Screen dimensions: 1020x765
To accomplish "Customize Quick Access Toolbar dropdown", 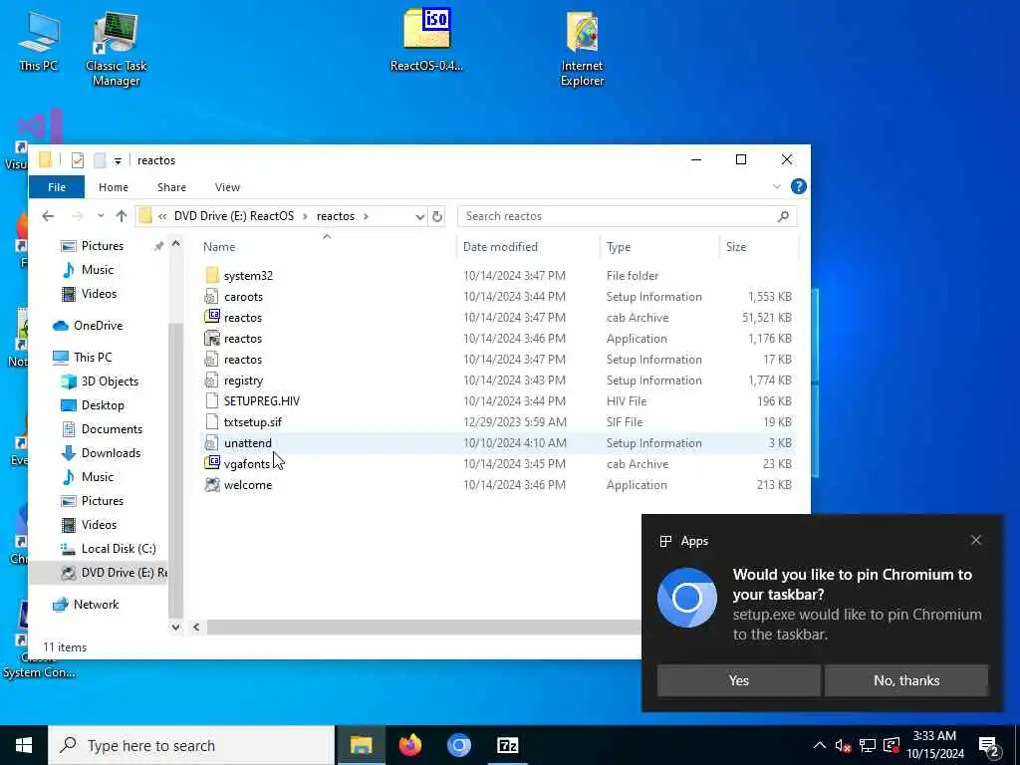I will pyautogui.click(x=118, y=160).
